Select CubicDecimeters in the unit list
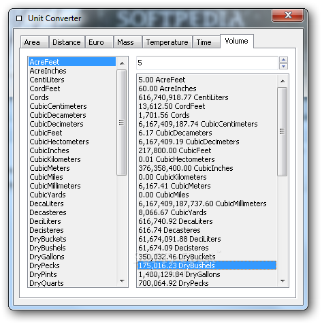This screenshot has height=324, width=322. pos(72,124)
